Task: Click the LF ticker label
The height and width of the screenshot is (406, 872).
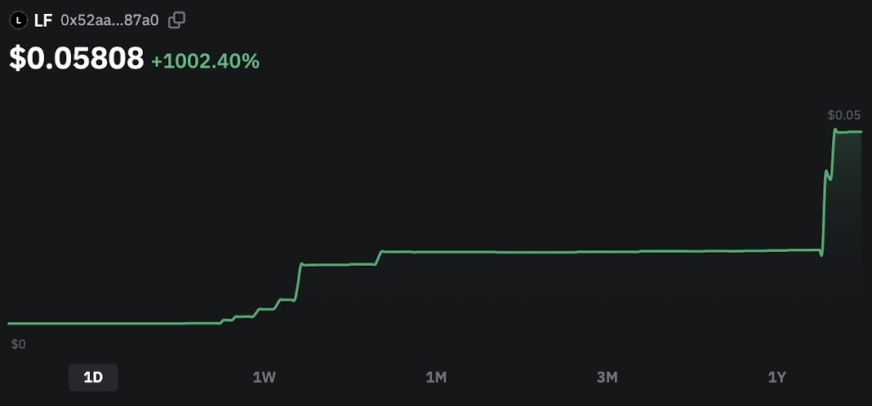Action: pos(43,20)
